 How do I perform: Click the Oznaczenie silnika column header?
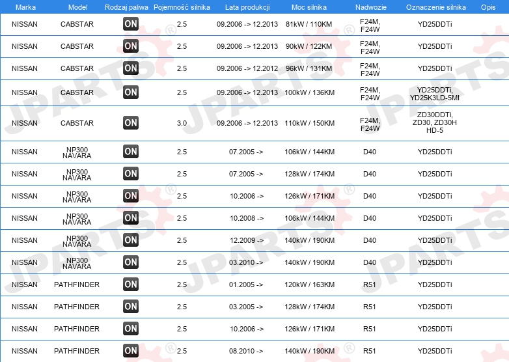tap(435, 7)
